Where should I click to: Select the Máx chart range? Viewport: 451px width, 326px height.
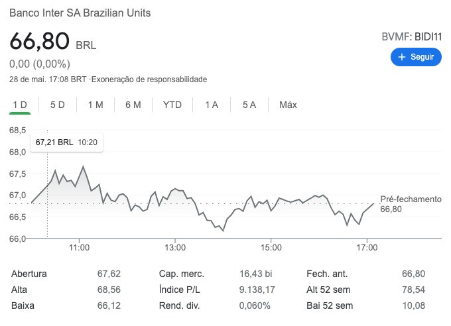tap(288, 105)
